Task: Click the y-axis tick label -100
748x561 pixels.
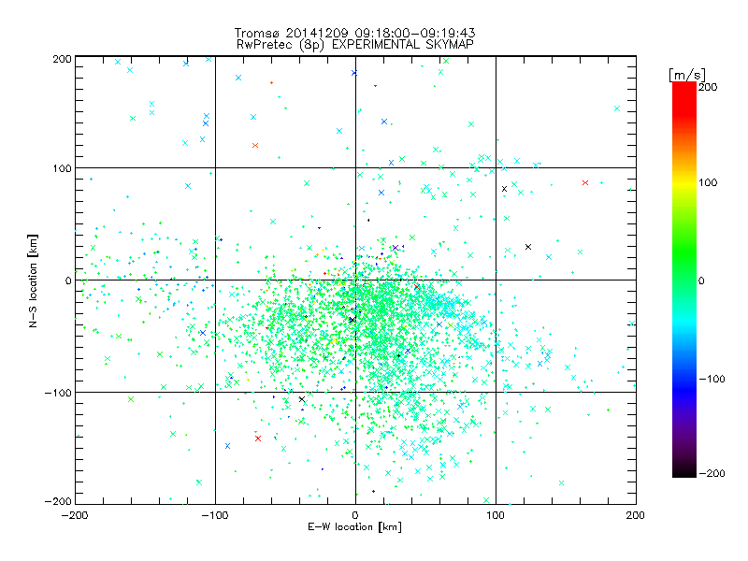Action: [x=58, y=393]
